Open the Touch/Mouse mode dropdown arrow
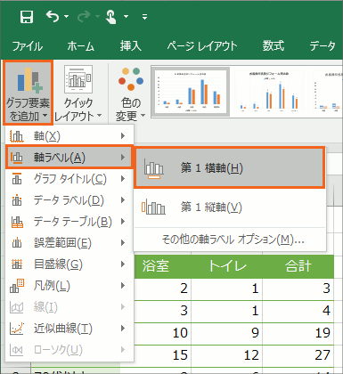Screen dimensions: 343x374 click(127, 17)
